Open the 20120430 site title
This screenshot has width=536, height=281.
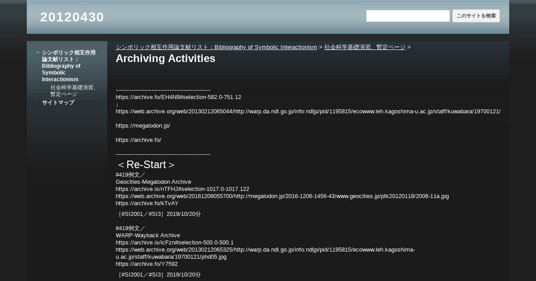[72, 17]
